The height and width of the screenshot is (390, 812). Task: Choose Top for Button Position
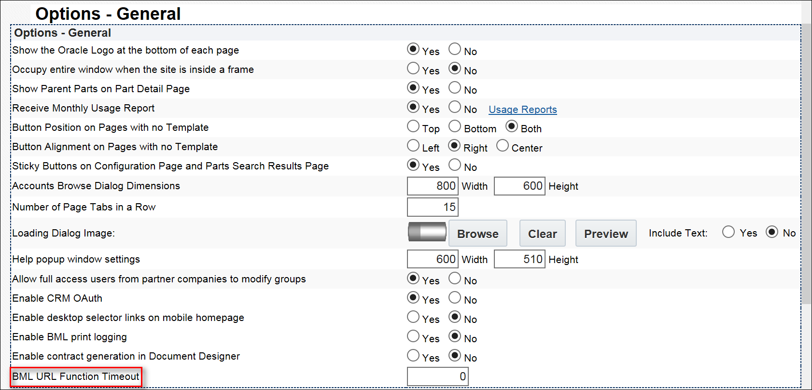coord(413,126)
